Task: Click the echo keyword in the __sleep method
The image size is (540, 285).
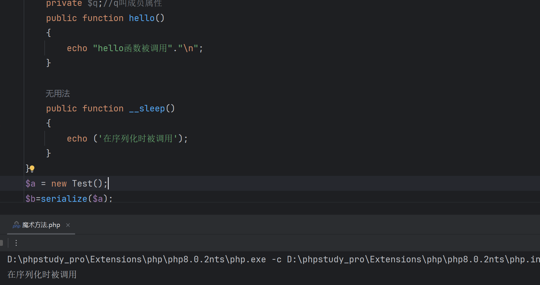Action: 77,139
